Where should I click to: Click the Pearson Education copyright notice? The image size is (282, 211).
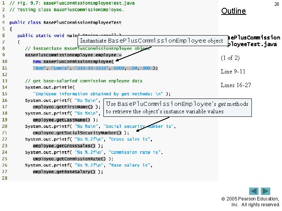tap(251, 202)
